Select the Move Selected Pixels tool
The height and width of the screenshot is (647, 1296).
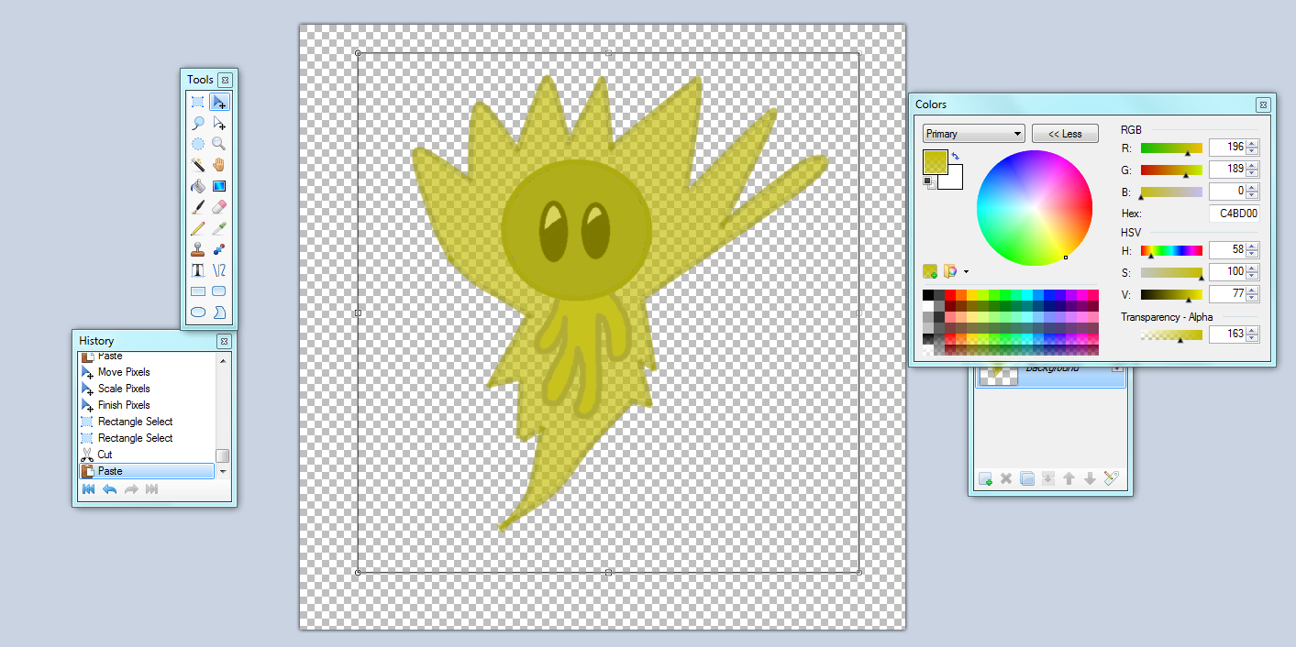[219, 102]
